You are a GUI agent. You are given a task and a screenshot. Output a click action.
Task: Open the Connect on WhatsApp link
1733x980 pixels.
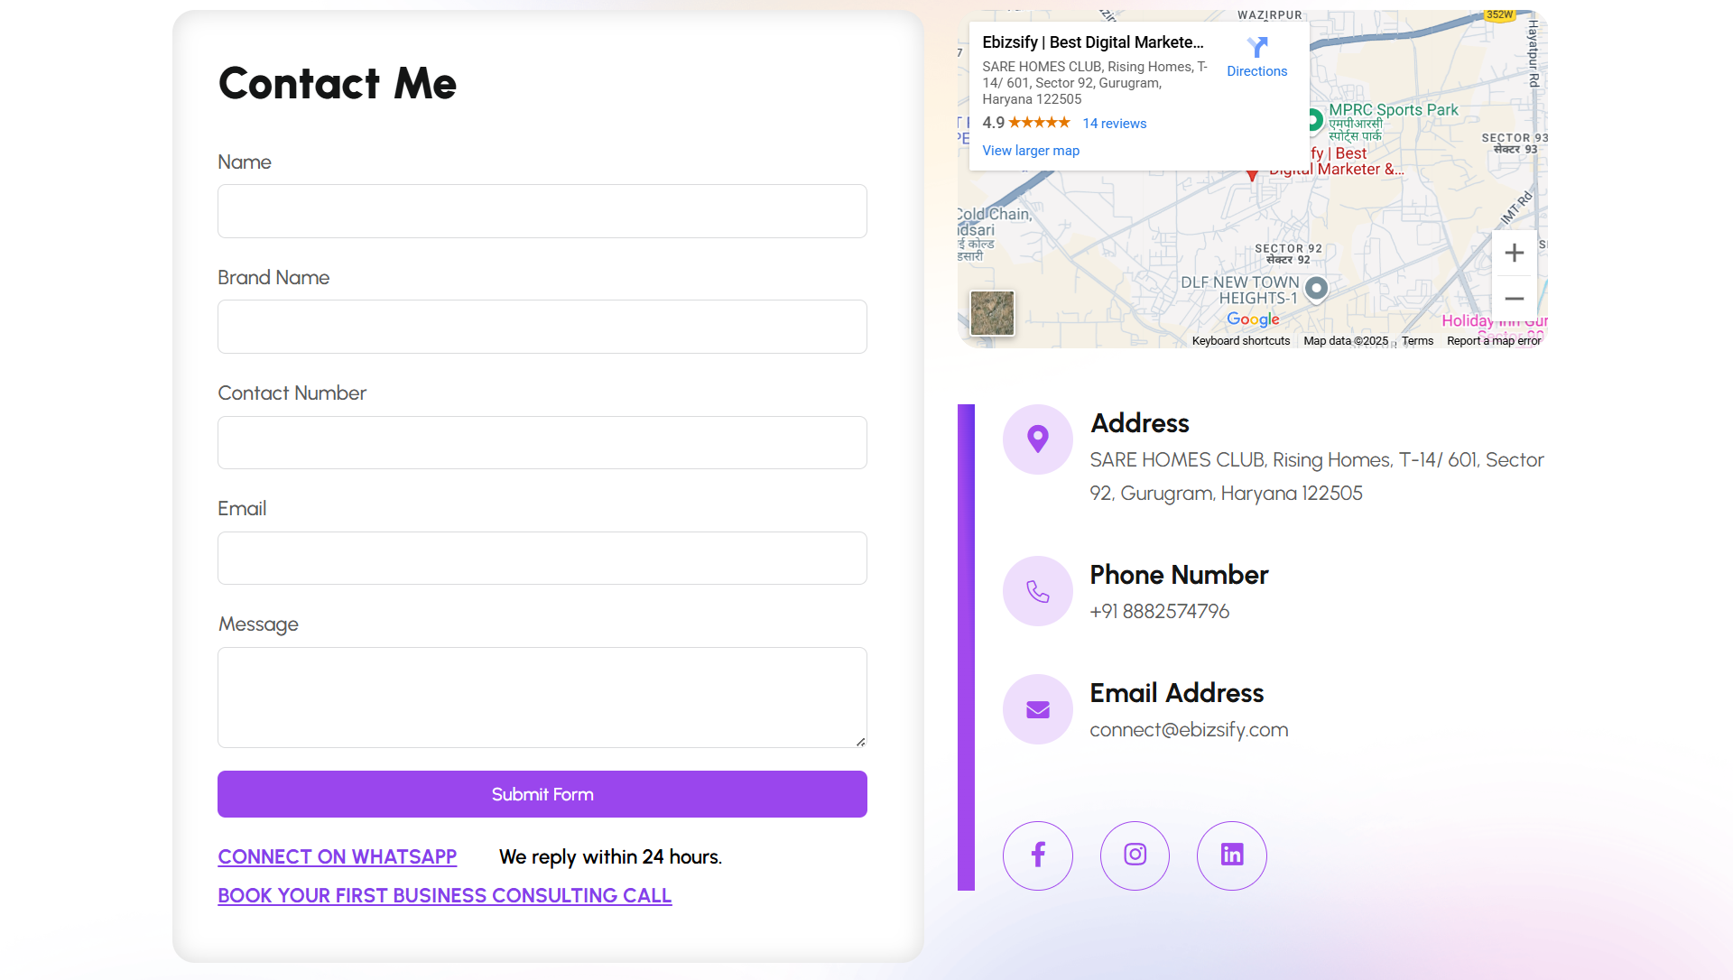tap(338, 856)
